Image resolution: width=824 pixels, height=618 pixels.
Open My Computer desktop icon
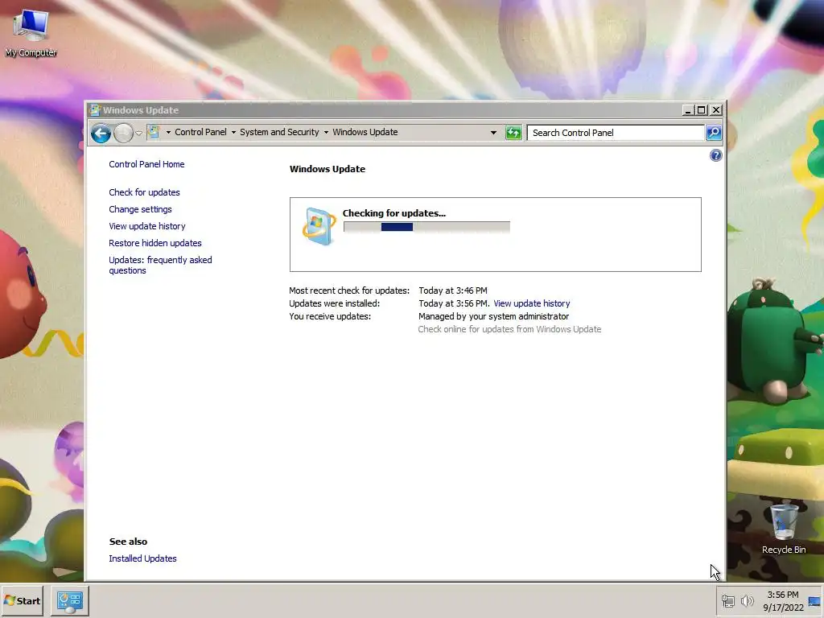tap(31, 32)
